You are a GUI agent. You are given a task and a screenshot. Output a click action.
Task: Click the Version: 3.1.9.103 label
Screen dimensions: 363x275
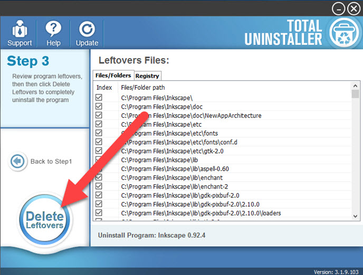336,272
